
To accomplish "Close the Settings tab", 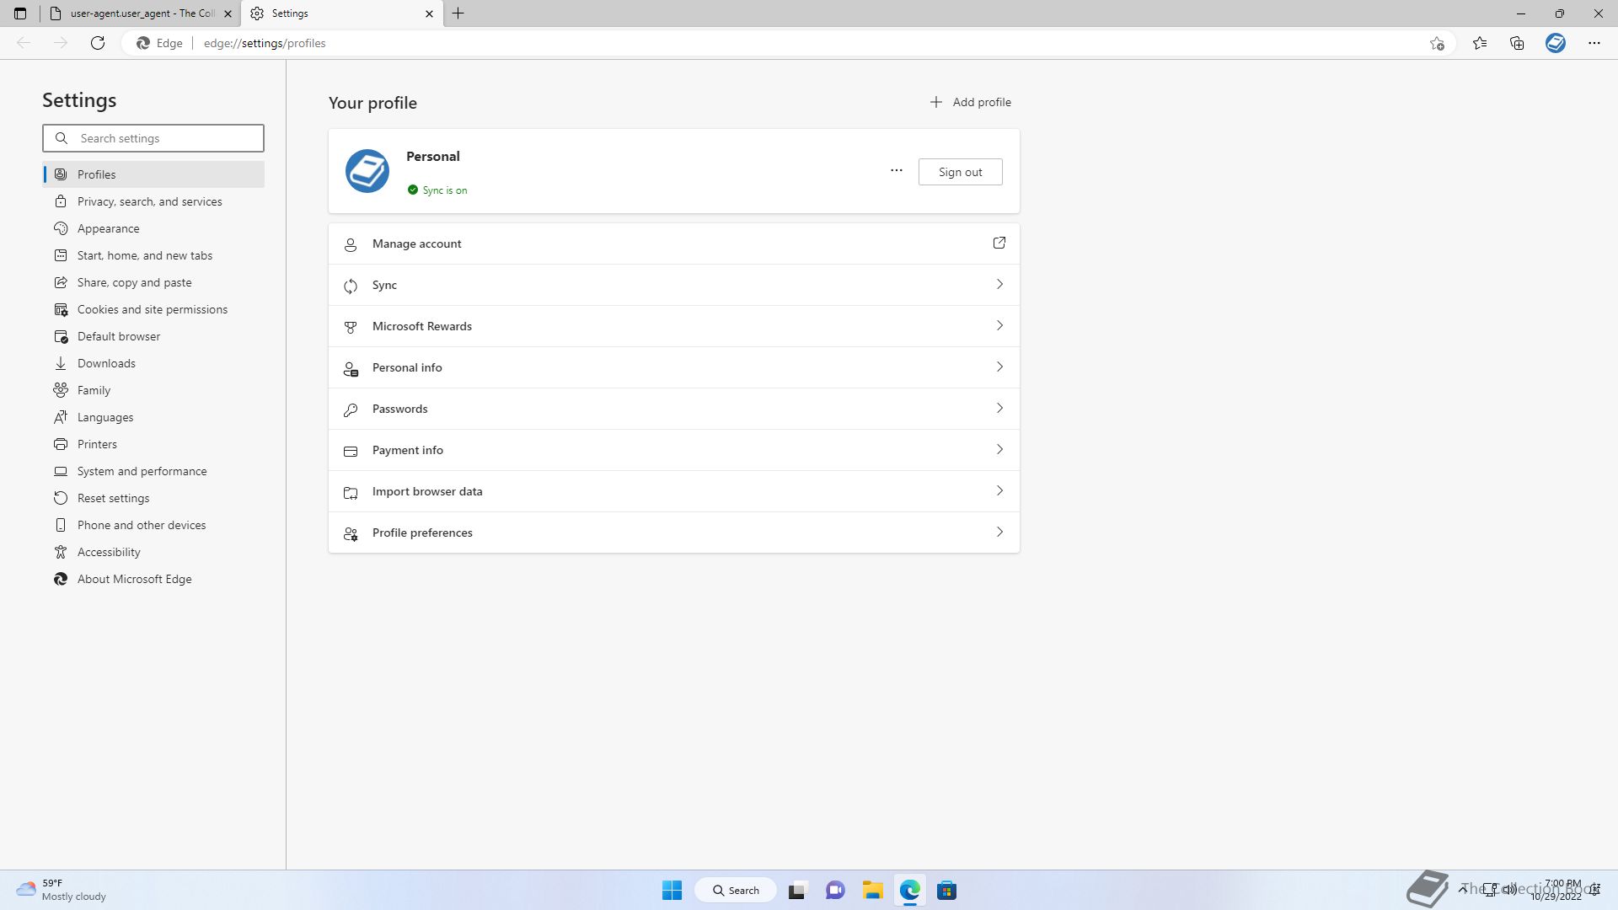I will coord(429,13).
